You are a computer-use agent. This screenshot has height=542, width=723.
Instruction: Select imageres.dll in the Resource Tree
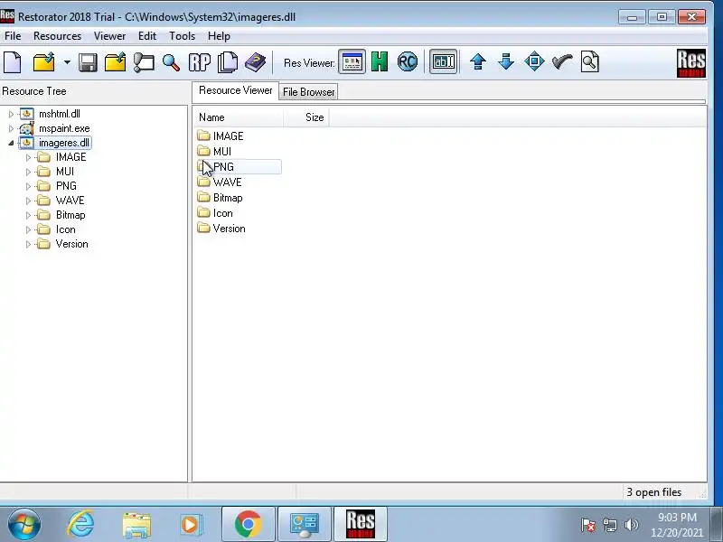[x=63, y=143]
